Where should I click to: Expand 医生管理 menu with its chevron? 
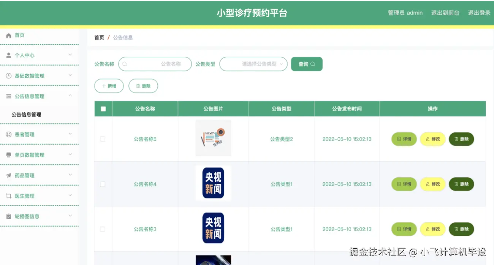[x=70, y=196]
